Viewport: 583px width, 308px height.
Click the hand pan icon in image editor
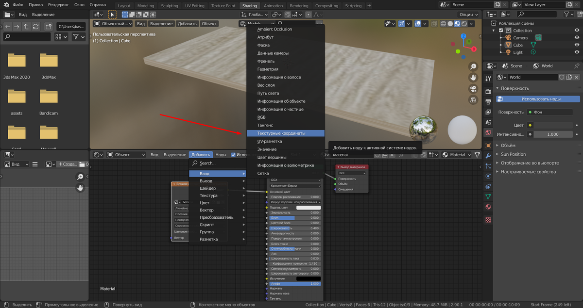click(x=80, y=187)
